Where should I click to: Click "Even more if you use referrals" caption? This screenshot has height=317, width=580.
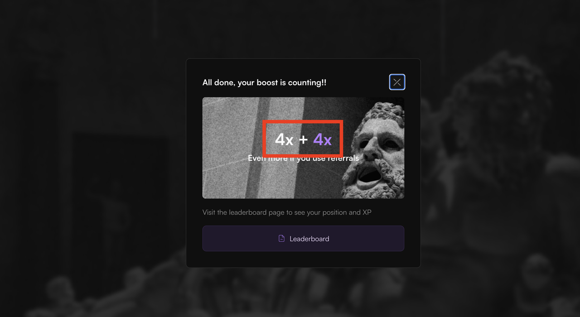(303, 158)
